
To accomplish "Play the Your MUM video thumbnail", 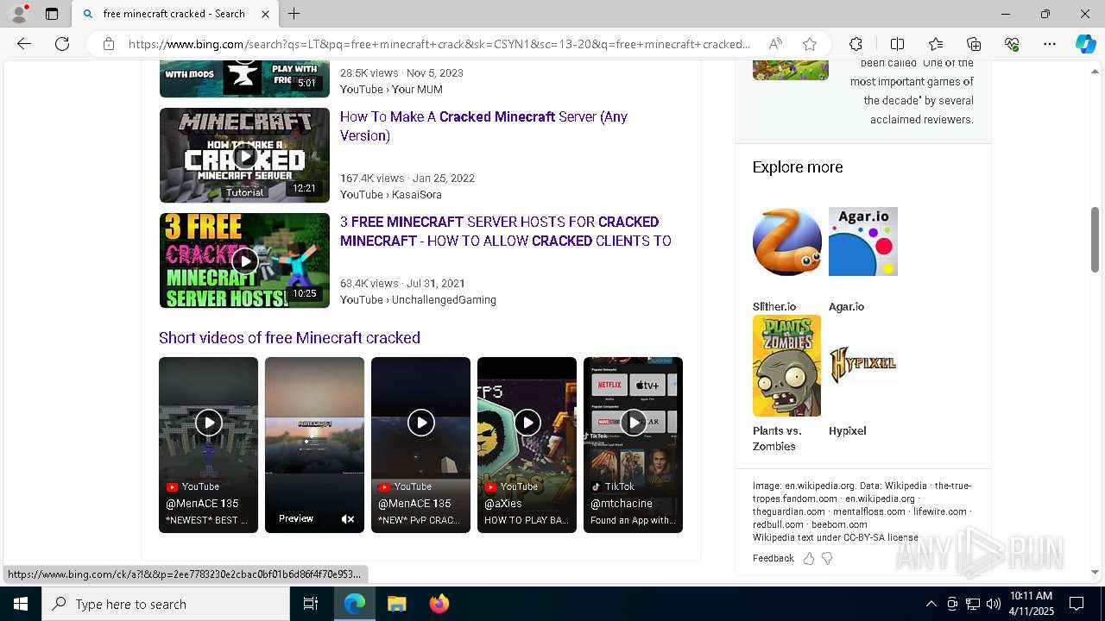I will 244,78.
